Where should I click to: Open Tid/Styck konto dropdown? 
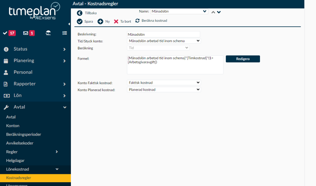point(164,41)
